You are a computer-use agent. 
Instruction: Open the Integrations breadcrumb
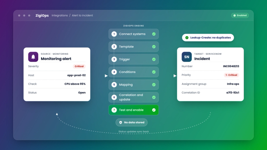pos(60,15)
